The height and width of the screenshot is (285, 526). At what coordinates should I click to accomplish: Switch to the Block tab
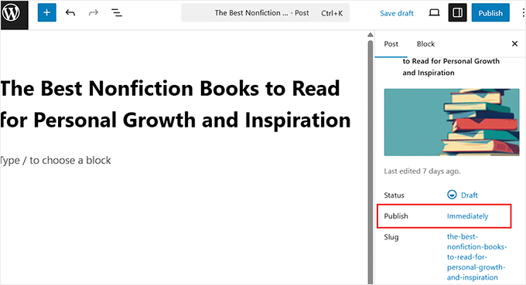(x=425, y=44)
